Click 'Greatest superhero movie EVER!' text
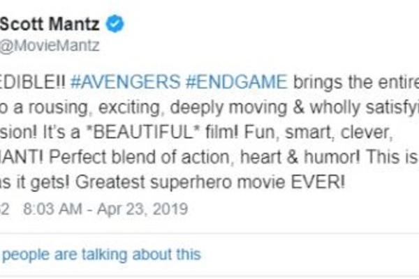 pos(210,182)
